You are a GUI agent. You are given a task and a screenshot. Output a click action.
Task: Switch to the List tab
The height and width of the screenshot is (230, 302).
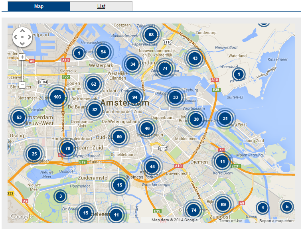point(101,6)
